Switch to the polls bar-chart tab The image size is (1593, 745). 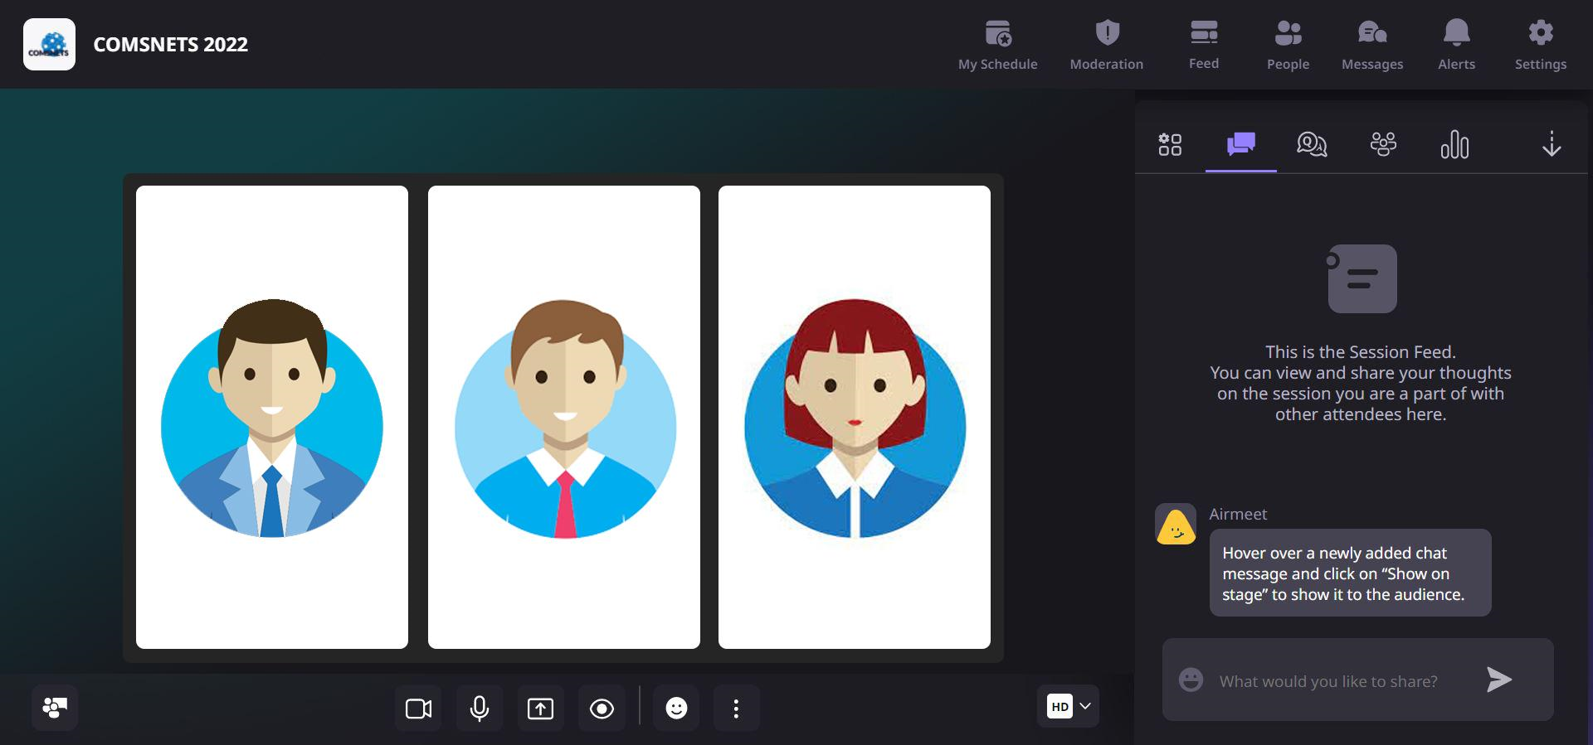tap(1454, 144)
